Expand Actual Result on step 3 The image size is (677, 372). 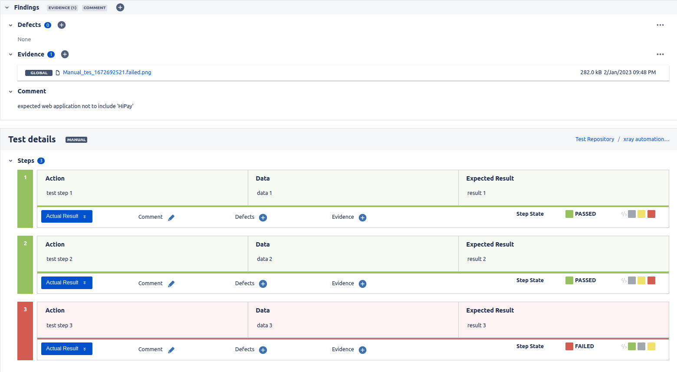coord(67,349)
